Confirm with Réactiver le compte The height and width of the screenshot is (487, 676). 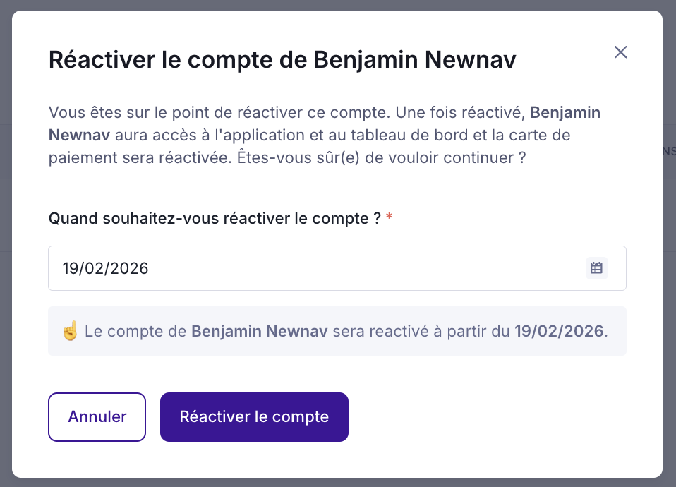coord(253,416)
